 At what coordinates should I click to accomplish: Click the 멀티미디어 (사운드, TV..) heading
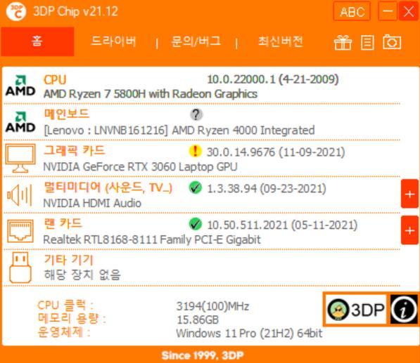click(108, 187)
